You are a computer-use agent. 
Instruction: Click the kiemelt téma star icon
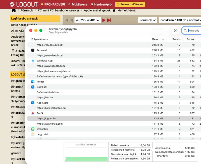click(114, 10)
